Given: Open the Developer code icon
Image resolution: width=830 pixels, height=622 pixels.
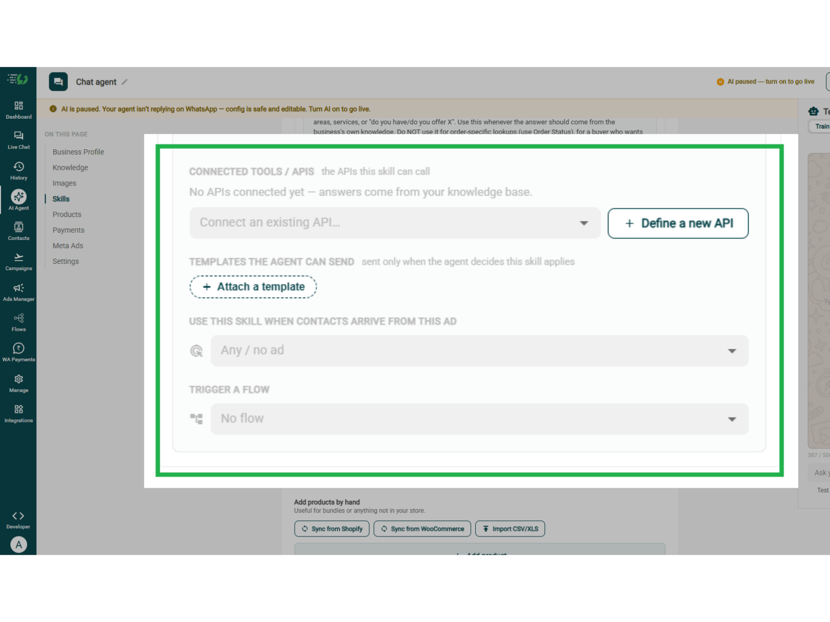Looking at the screenshot, I should 18,516.
